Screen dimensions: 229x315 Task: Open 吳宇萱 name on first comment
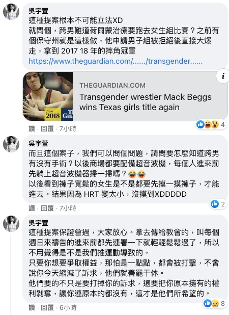(39, 11)
